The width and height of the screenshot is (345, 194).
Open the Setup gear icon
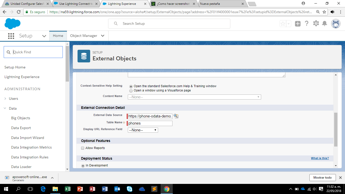point(316,23)
